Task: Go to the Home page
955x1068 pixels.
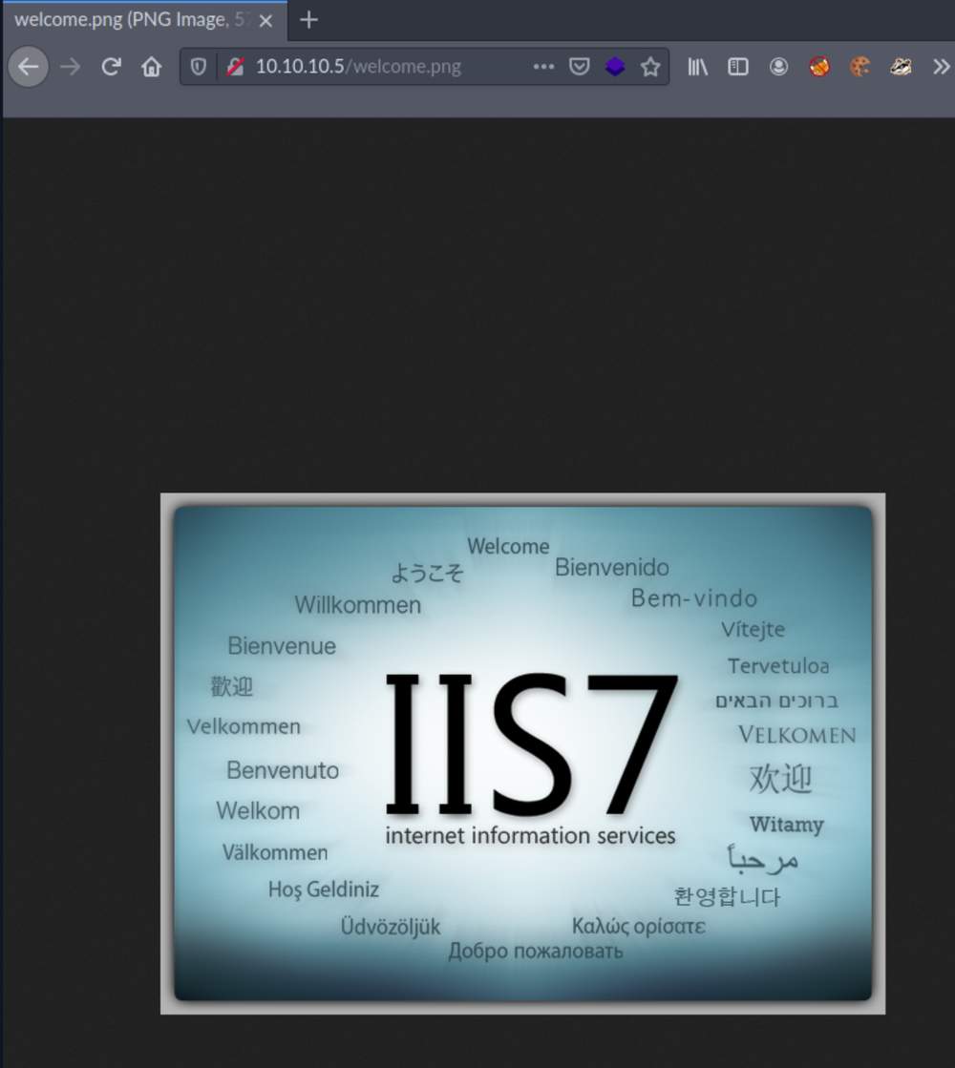Action: [151, 67]
